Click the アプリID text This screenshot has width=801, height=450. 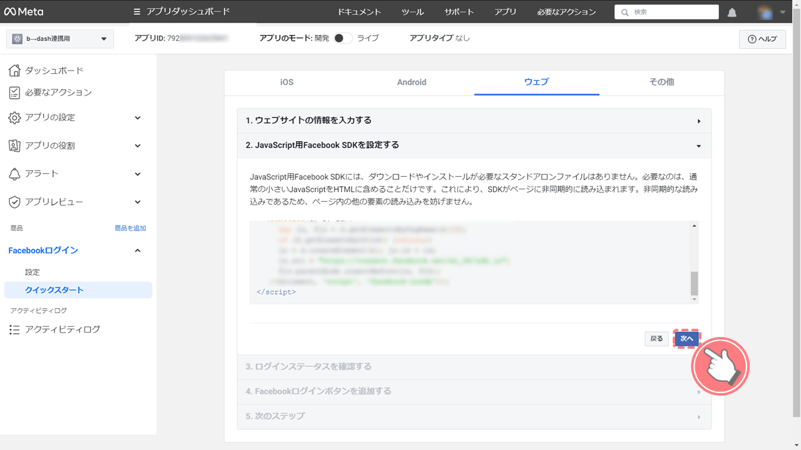(x=181, y=38)
